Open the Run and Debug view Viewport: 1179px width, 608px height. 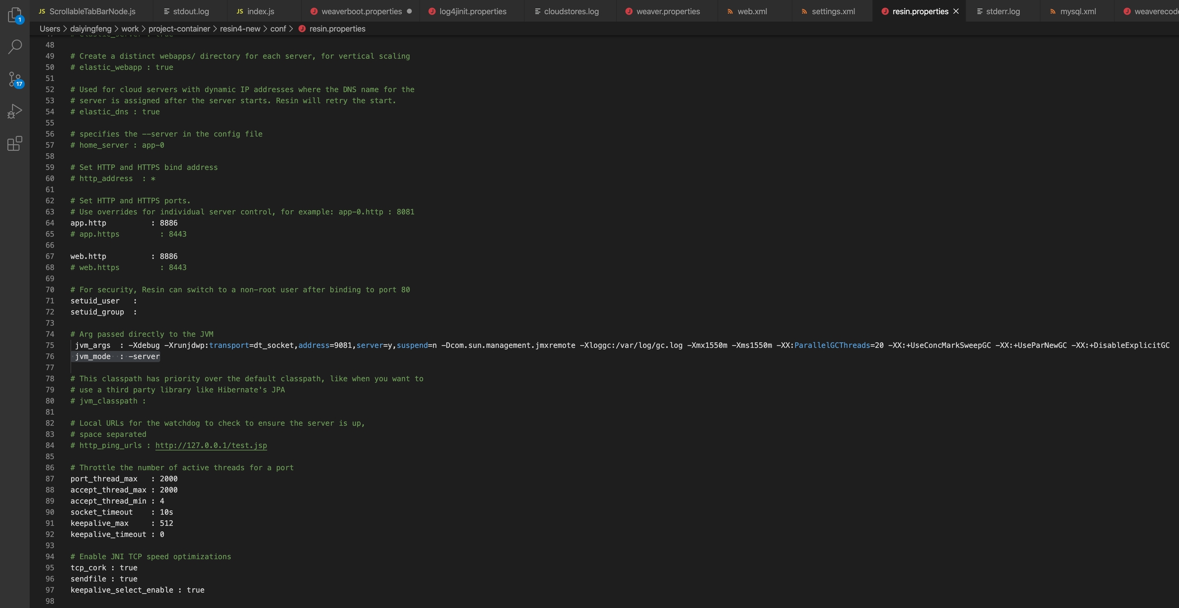pos(15,111)
